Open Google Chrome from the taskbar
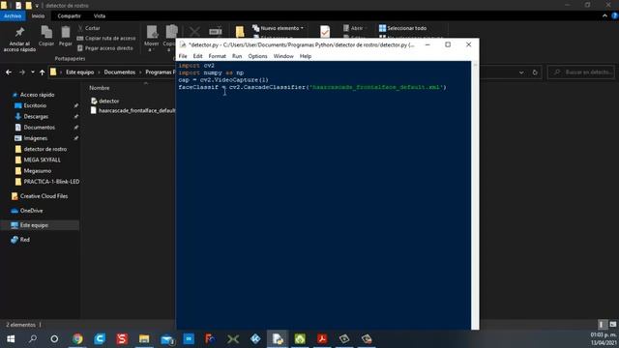This screenshot has height=348, width=619. [77, 338]
